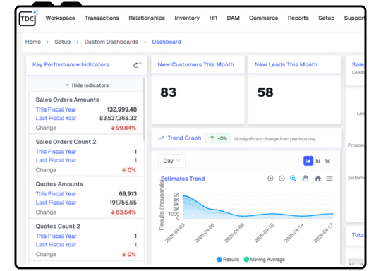The image size is (381, 271).
Task: Collapse indicators with Hide Indicators
Action: [x=87, y=85]
